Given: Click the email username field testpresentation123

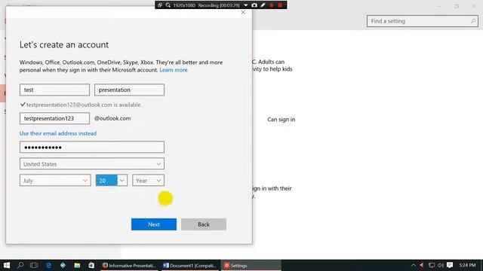Looking at the screenshot, I should (x=54, y=118).
